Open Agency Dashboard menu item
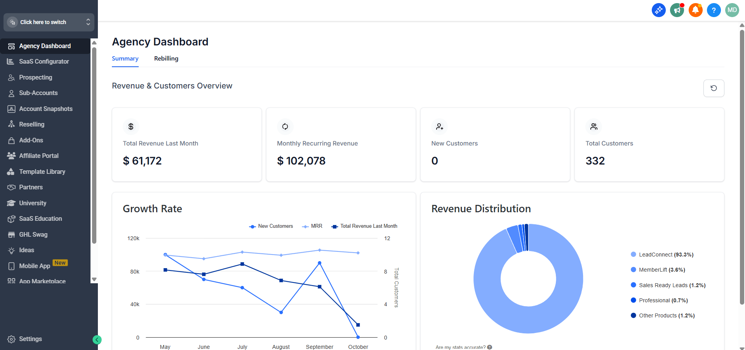Viewport: 745px width, 350px height. pos(45,46)
